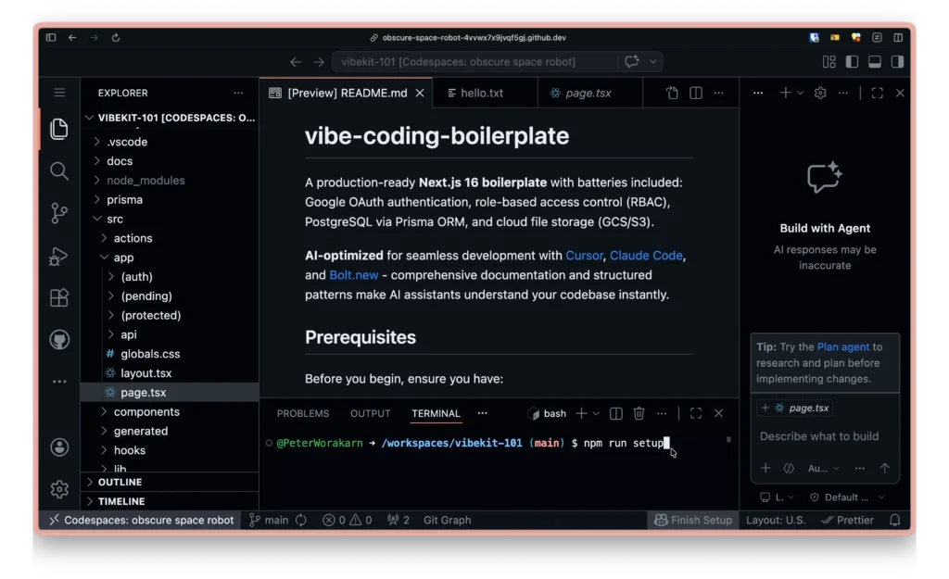Open the Search view in activity bar

[58, 171]
